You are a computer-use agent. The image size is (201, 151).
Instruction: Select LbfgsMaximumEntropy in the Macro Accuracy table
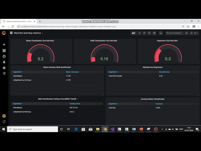pos(22,80)
